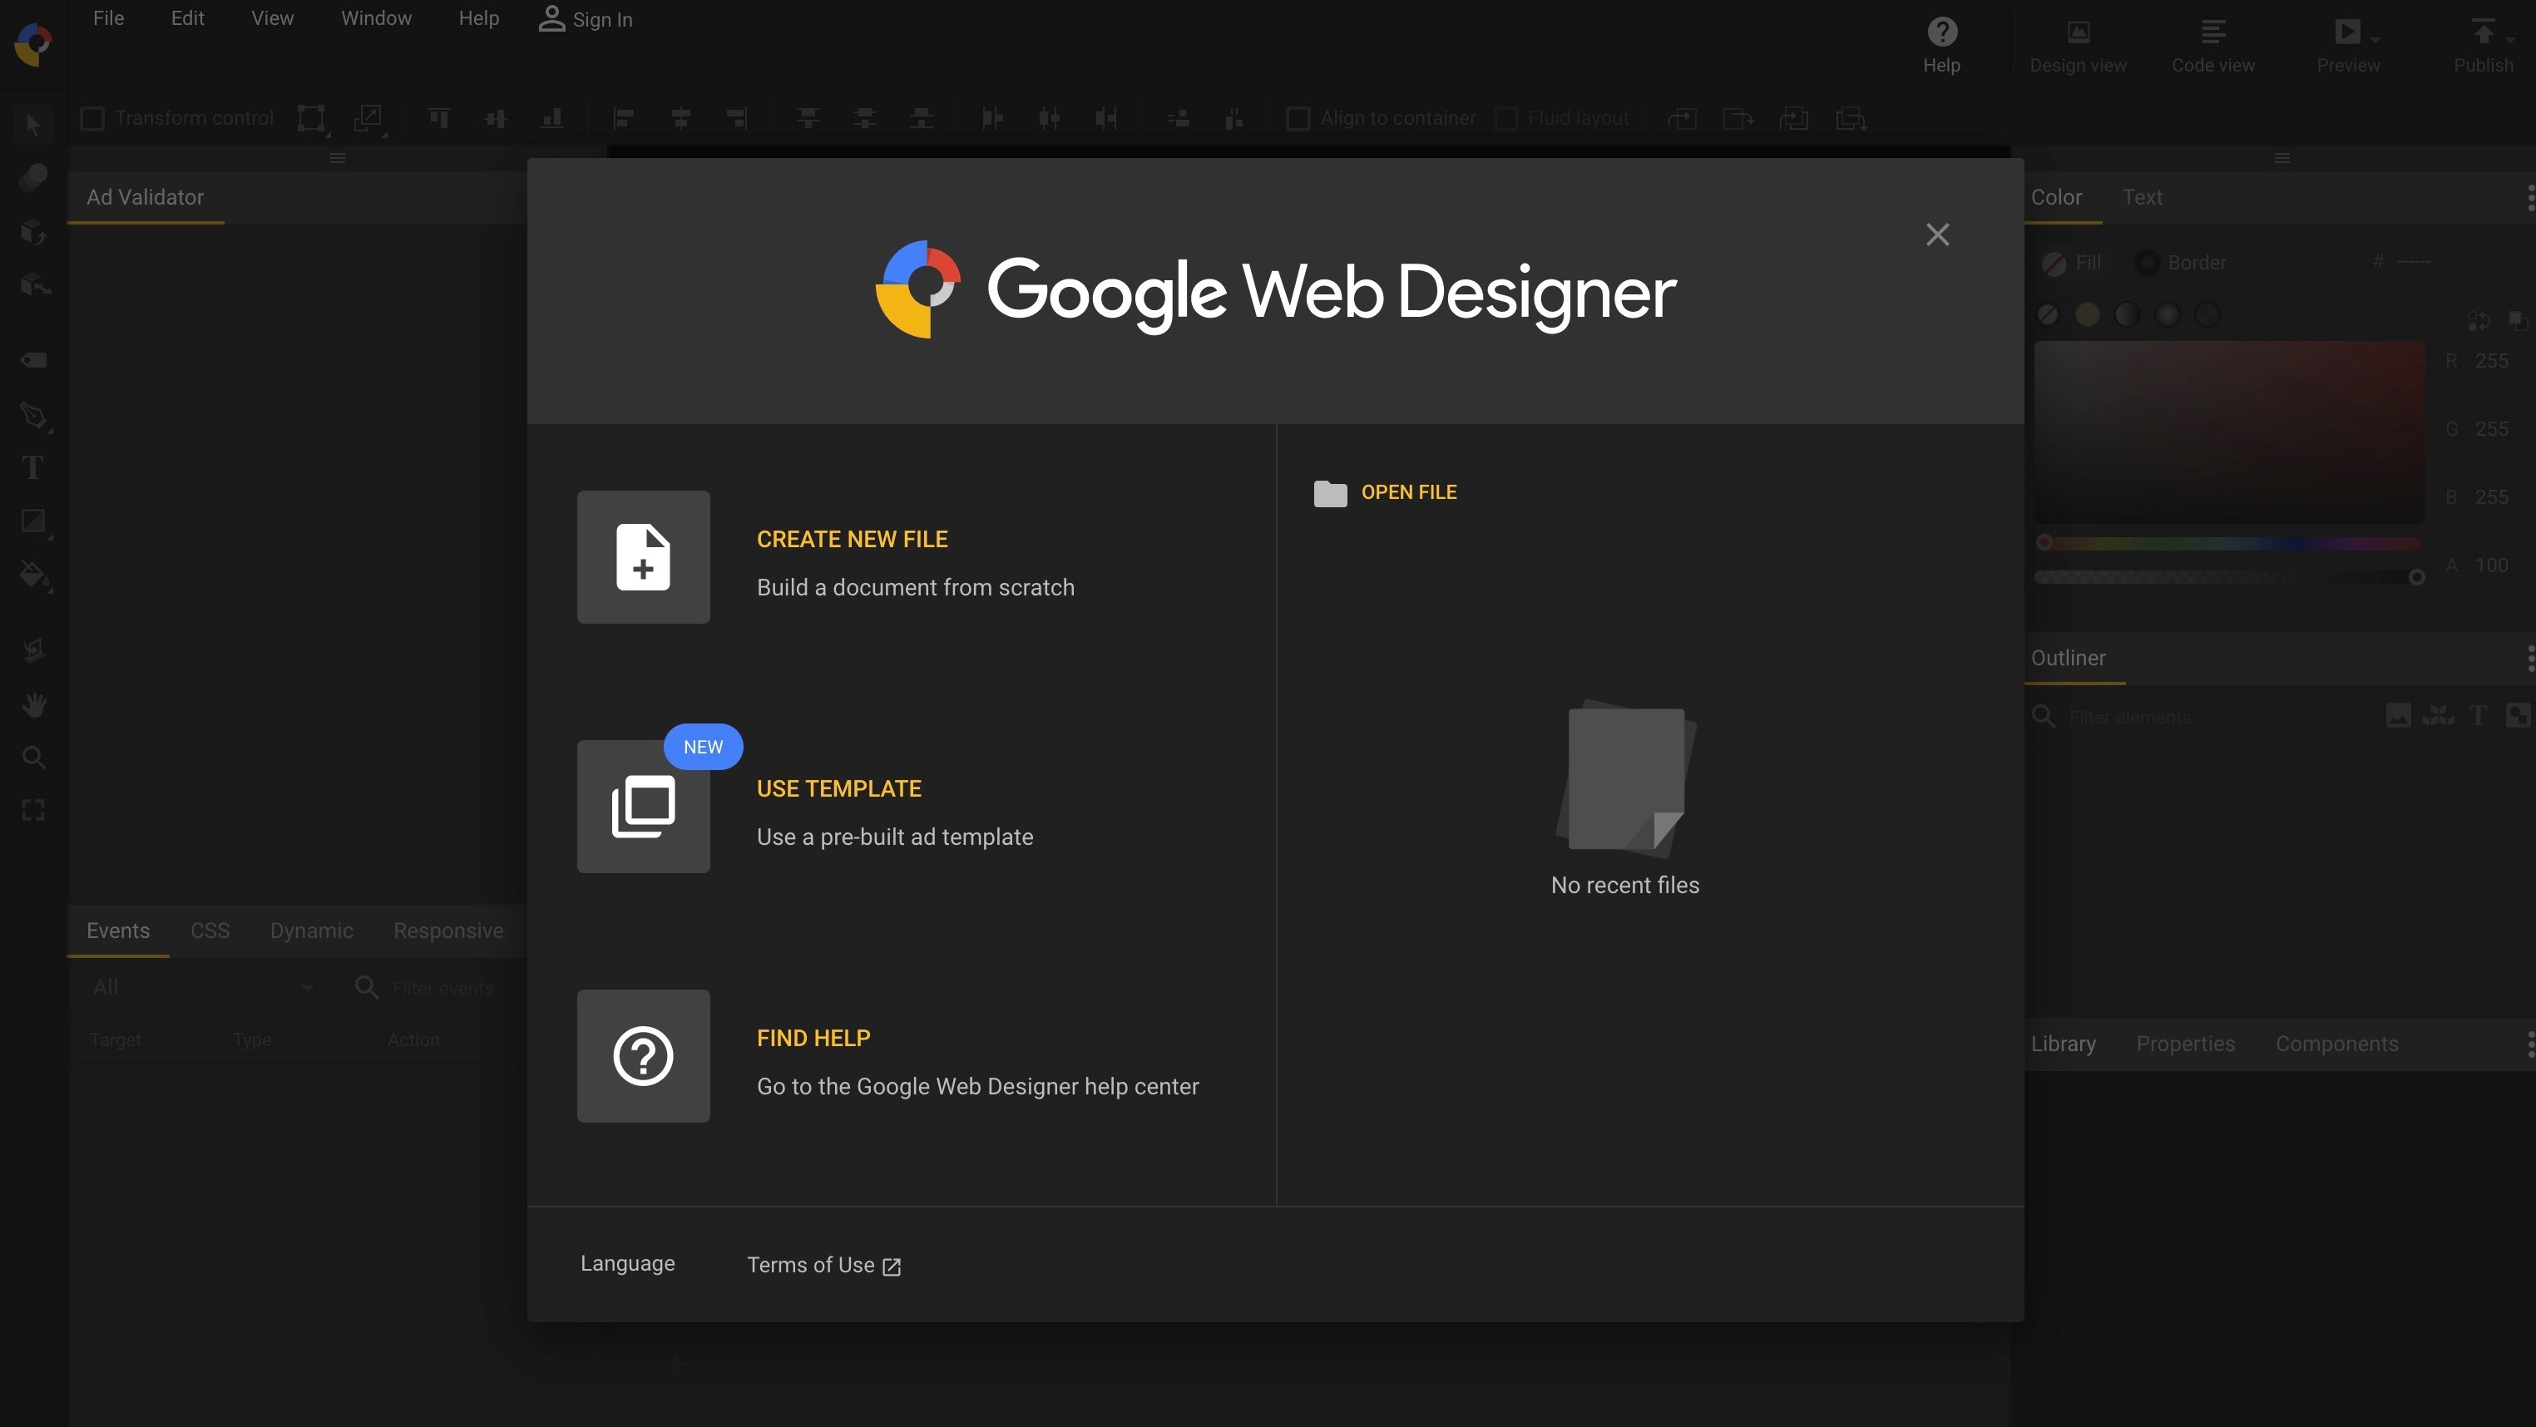Select the Hand pan tool

tap(33, 704)
